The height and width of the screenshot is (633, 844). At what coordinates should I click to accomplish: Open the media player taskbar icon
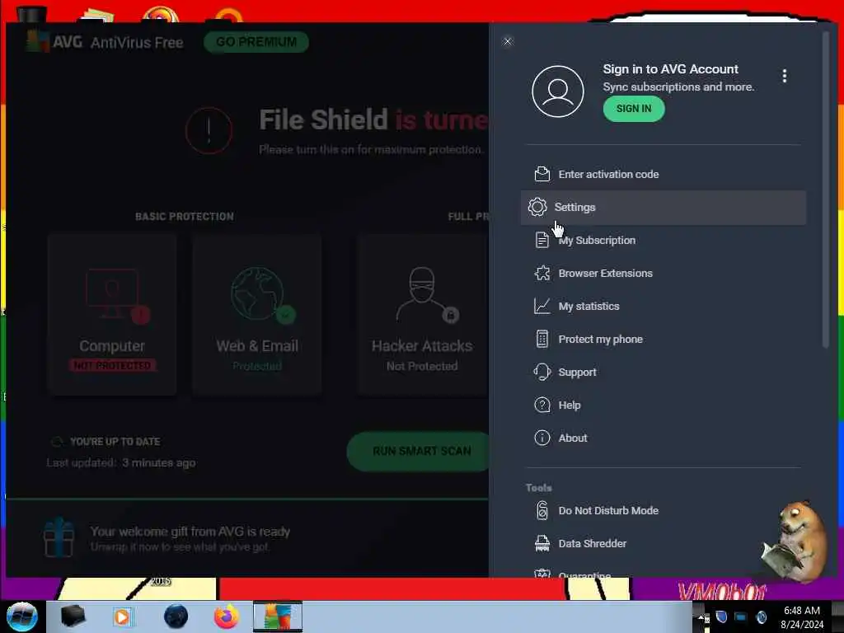[123, 617]
